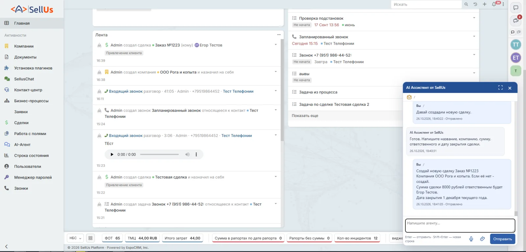Select the TT user avatar
This screenshot has height=252, width=526.
pos(516,45)
